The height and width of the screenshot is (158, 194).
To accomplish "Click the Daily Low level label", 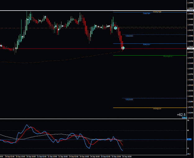I will 147,44.
